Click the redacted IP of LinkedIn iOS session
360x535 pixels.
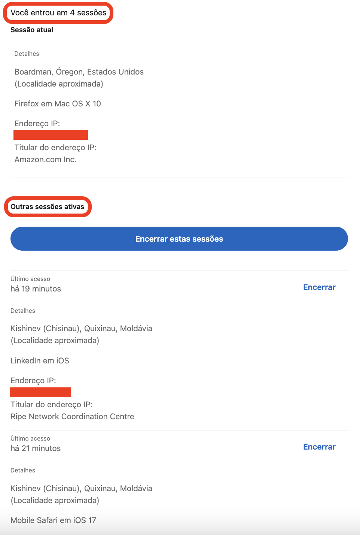40,392
